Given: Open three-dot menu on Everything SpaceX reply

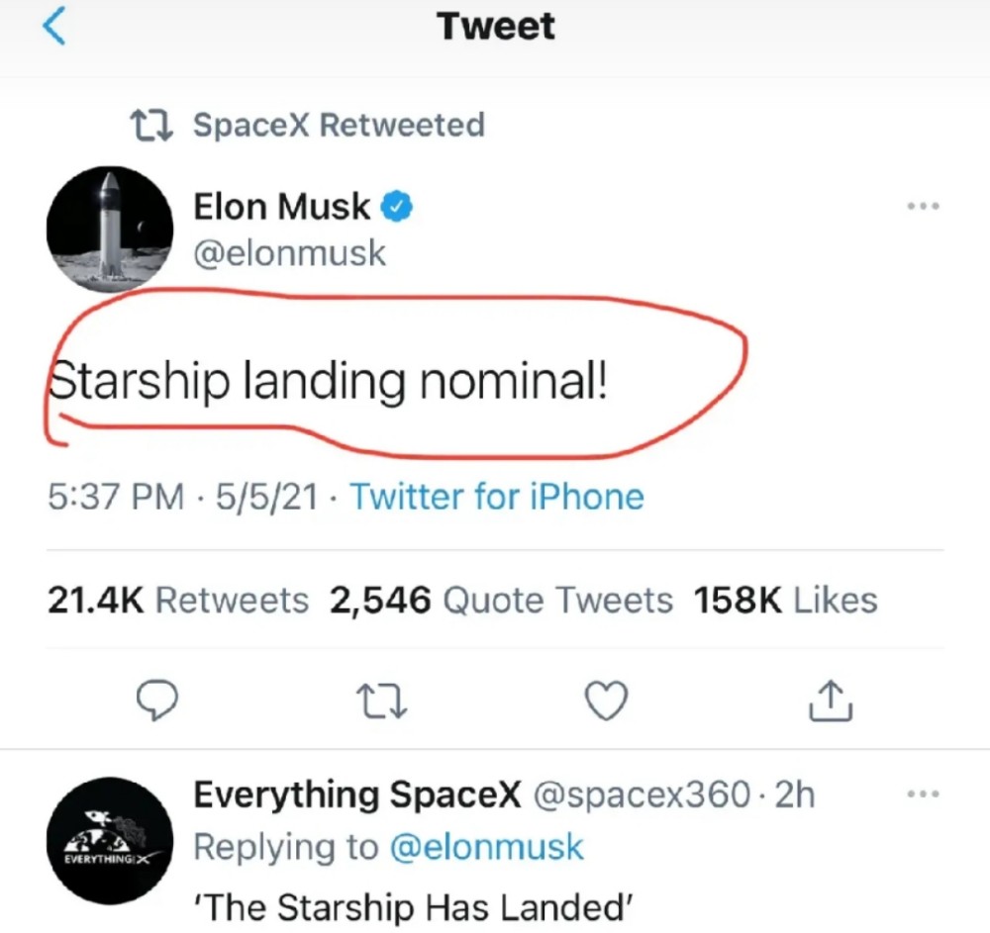Looking at the screenshot, I should (x=923, y=793).
